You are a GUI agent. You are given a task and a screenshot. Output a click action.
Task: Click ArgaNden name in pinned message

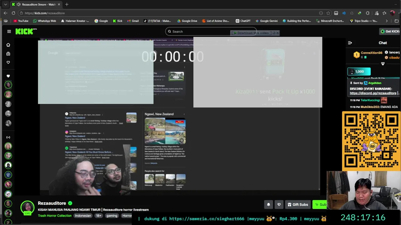point(375,83)
